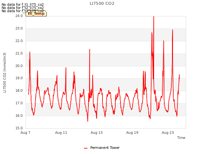Screen dimensions: 205x154
Task: Click the Permanent Tower legend label
Action: click(x=105, y=148)
